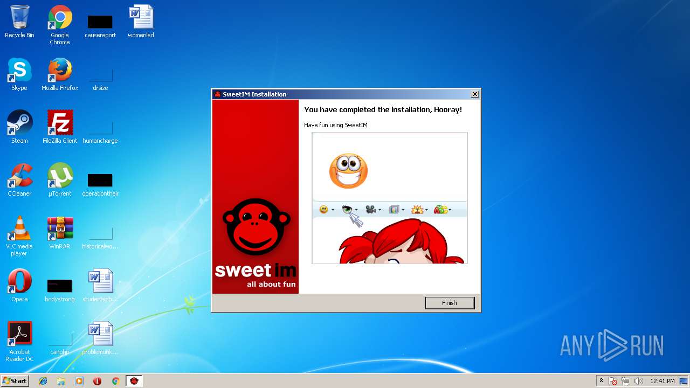Click the 12:41 PM taskbar clock
This screenshot has width=690, height=388.
[x=662, y=381]
